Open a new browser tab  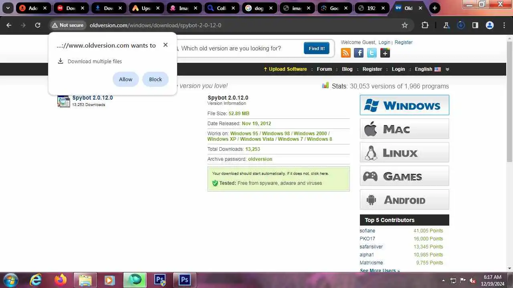(x=435, y=8)
